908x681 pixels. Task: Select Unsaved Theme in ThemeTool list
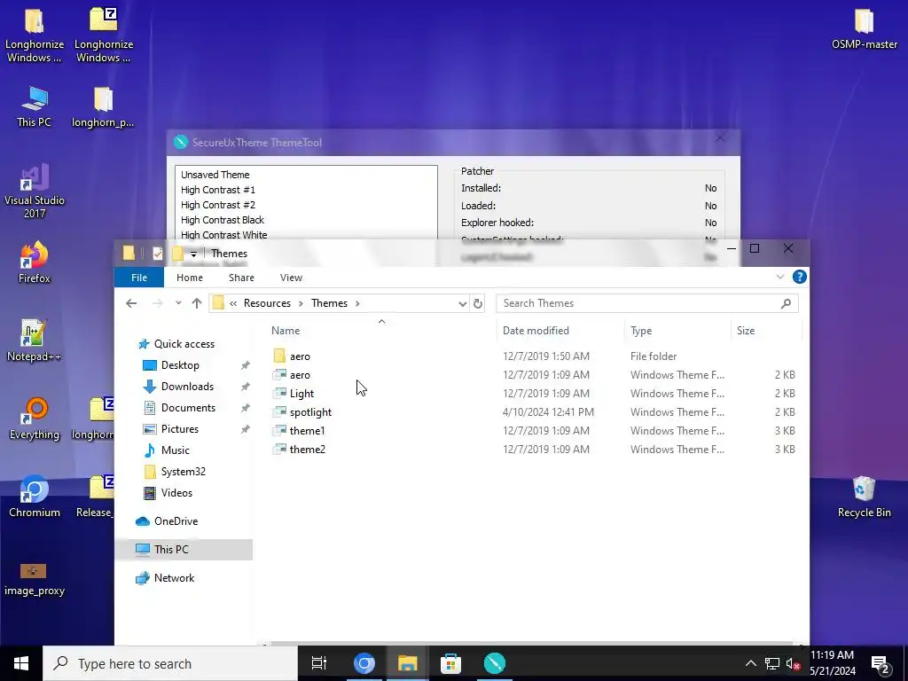click(215, 175)
